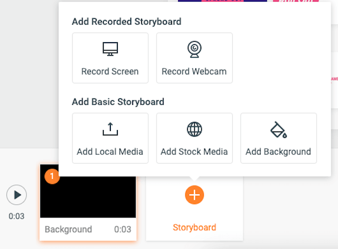This screenshot has width=338, height=249.
Task: Click the paint bucket icon for background
Action: (278, 129)
